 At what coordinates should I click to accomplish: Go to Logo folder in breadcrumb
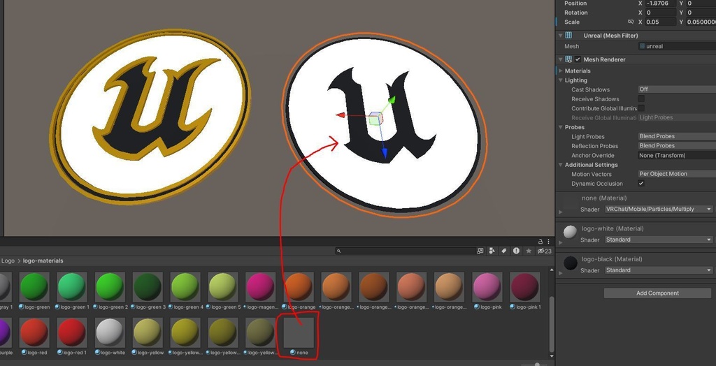tap(8, 261)
